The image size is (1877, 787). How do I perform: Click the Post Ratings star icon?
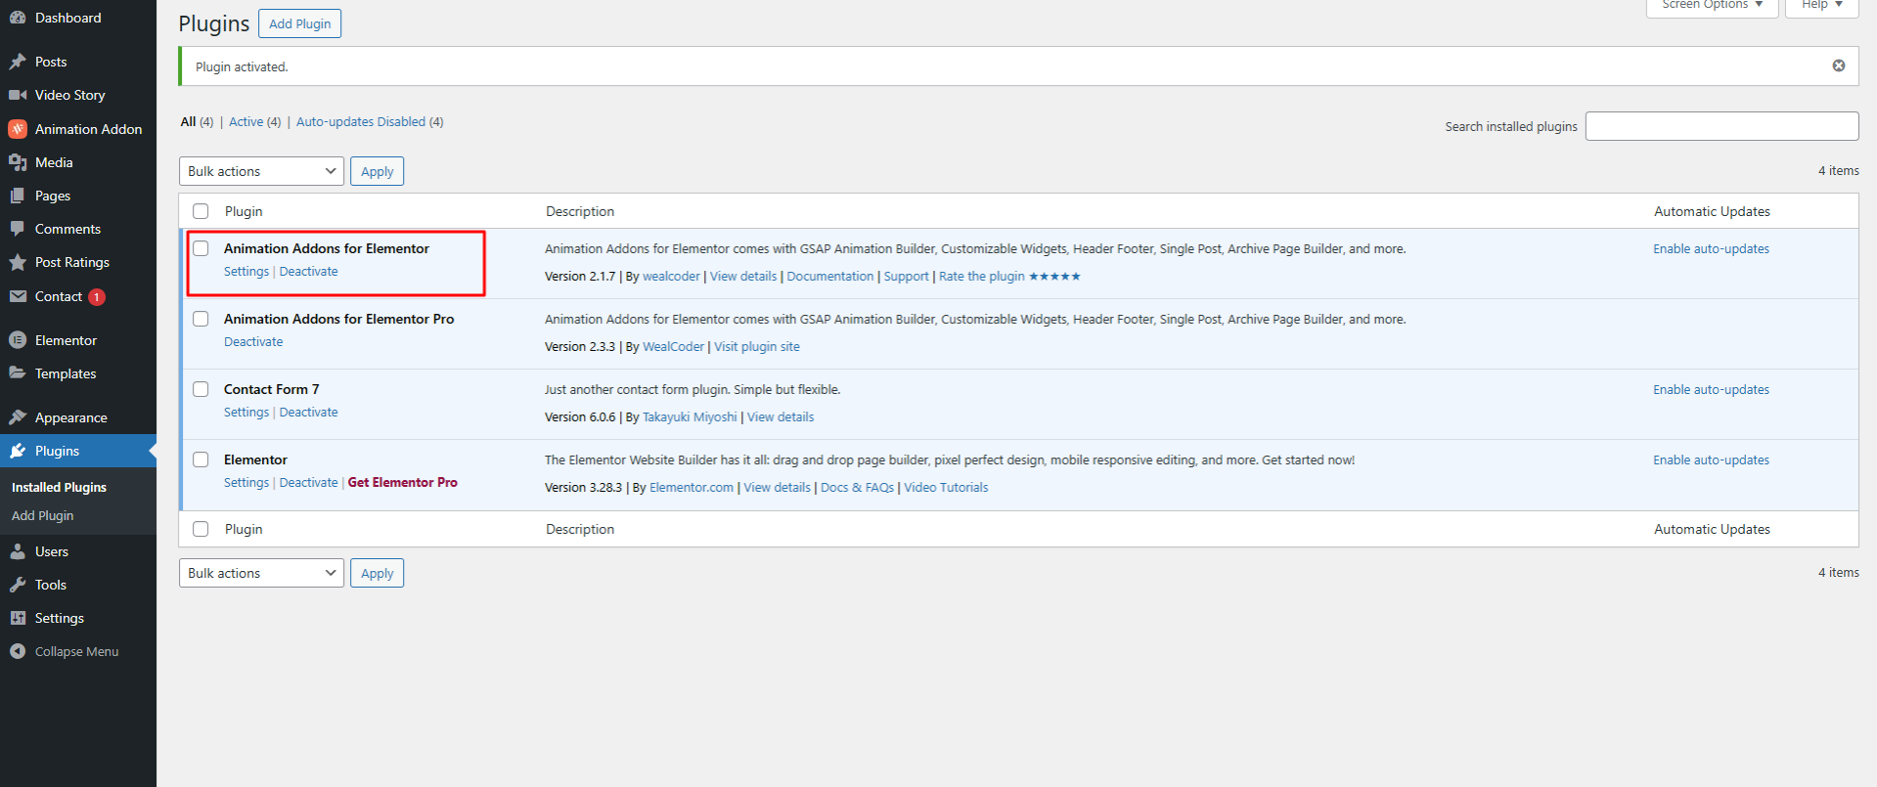(18, 262)
